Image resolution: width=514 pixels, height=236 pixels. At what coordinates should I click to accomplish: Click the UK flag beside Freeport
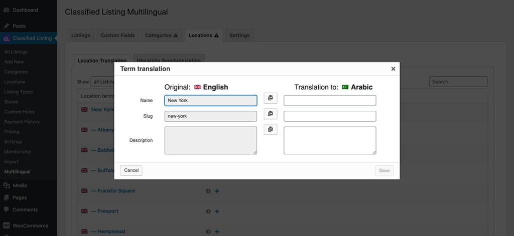tap(84, 211)
